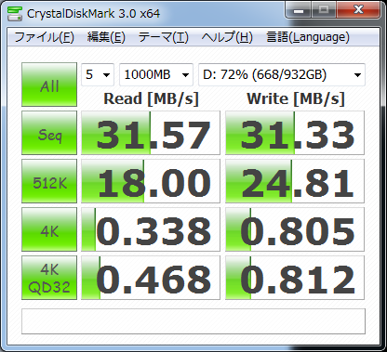Click the Write [MB/s] column header

[296, 99]
